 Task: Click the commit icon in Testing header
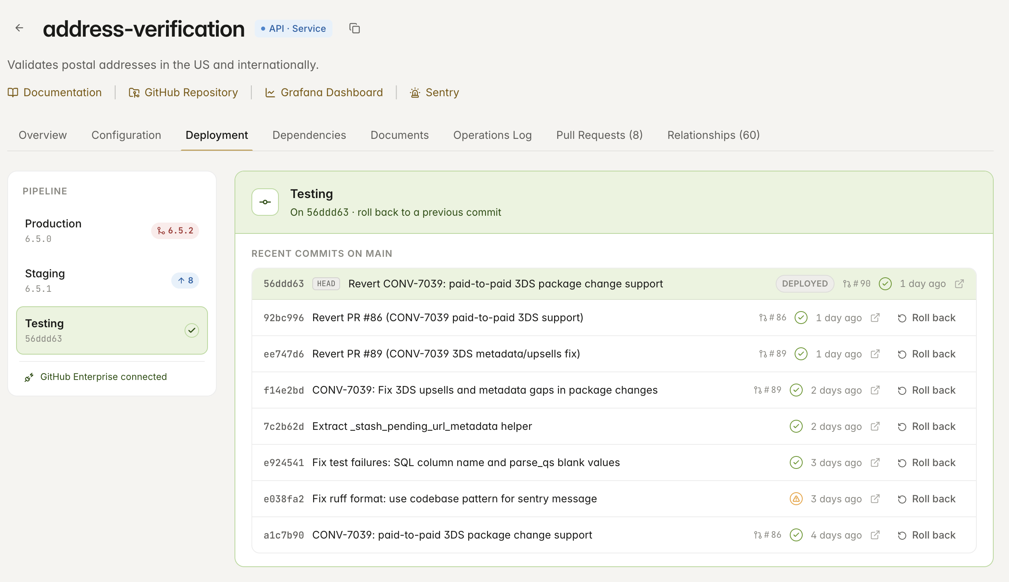[x=265, y=202]
